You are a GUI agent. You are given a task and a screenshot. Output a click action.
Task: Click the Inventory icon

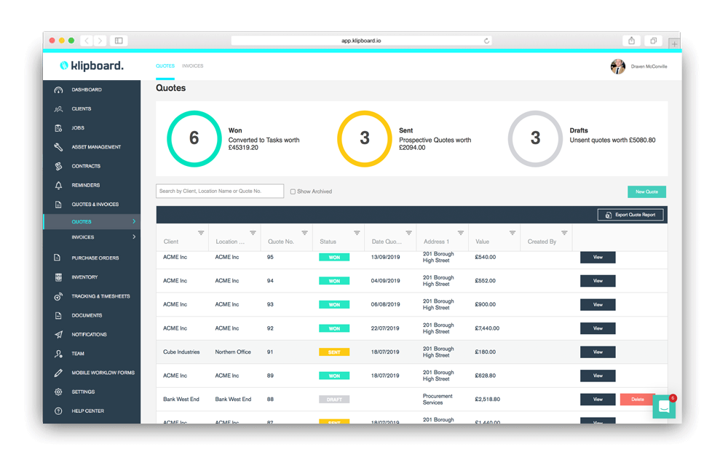(x=58, y=277)
